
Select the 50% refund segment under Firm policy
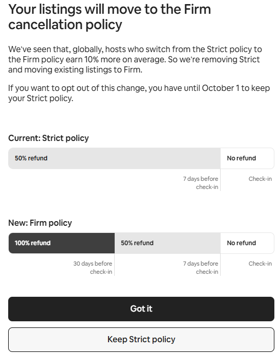tap(167, 243)
